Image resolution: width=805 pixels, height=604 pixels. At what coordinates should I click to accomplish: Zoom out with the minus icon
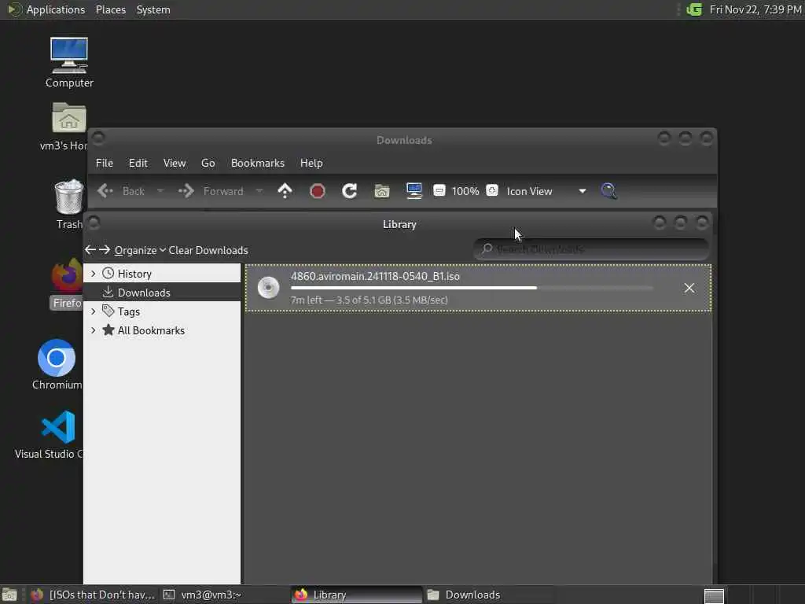pyautogui.click(x=439, y=190)
